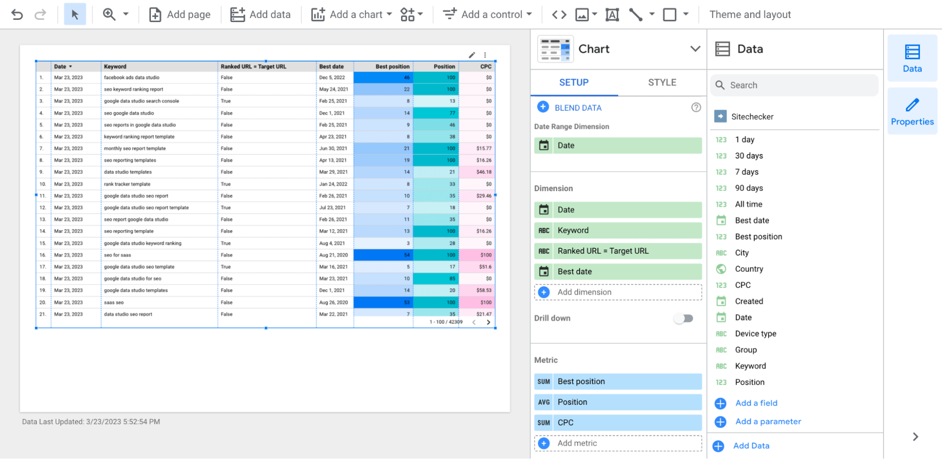Image resolution: width=942 pixels, height=459 pixels.
Task: Click Add dimension
Action: tap(618, 292)
